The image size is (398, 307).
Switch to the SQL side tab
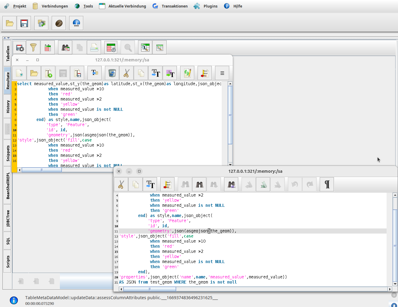8,241
